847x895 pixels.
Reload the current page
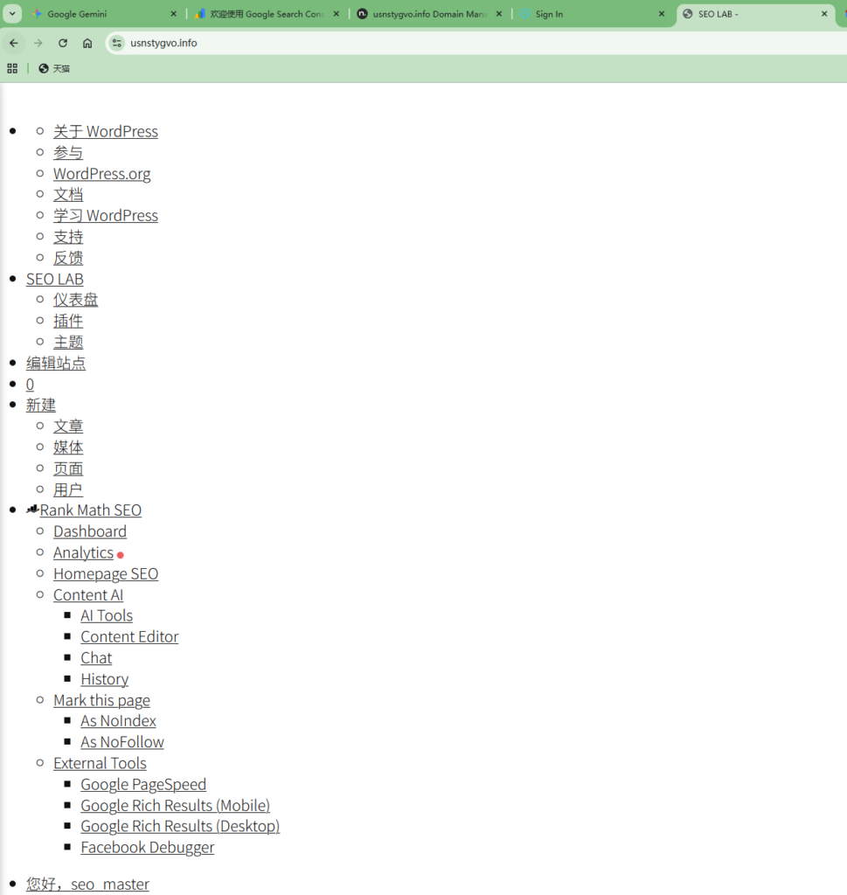(63, 43)
